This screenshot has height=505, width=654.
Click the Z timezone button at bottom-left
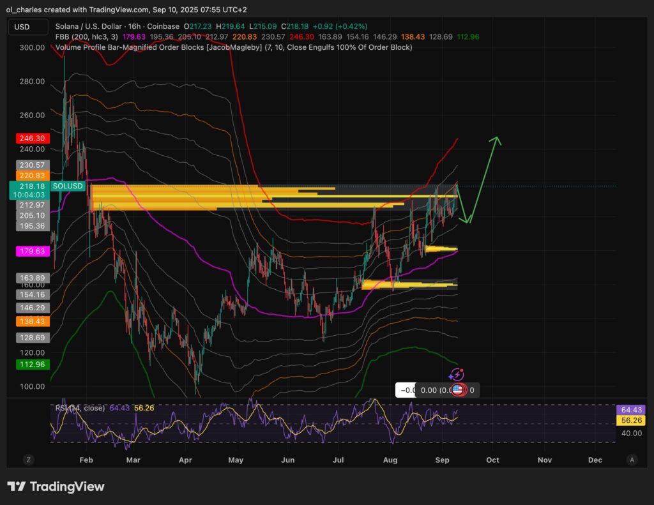click(x=28, y=460)
